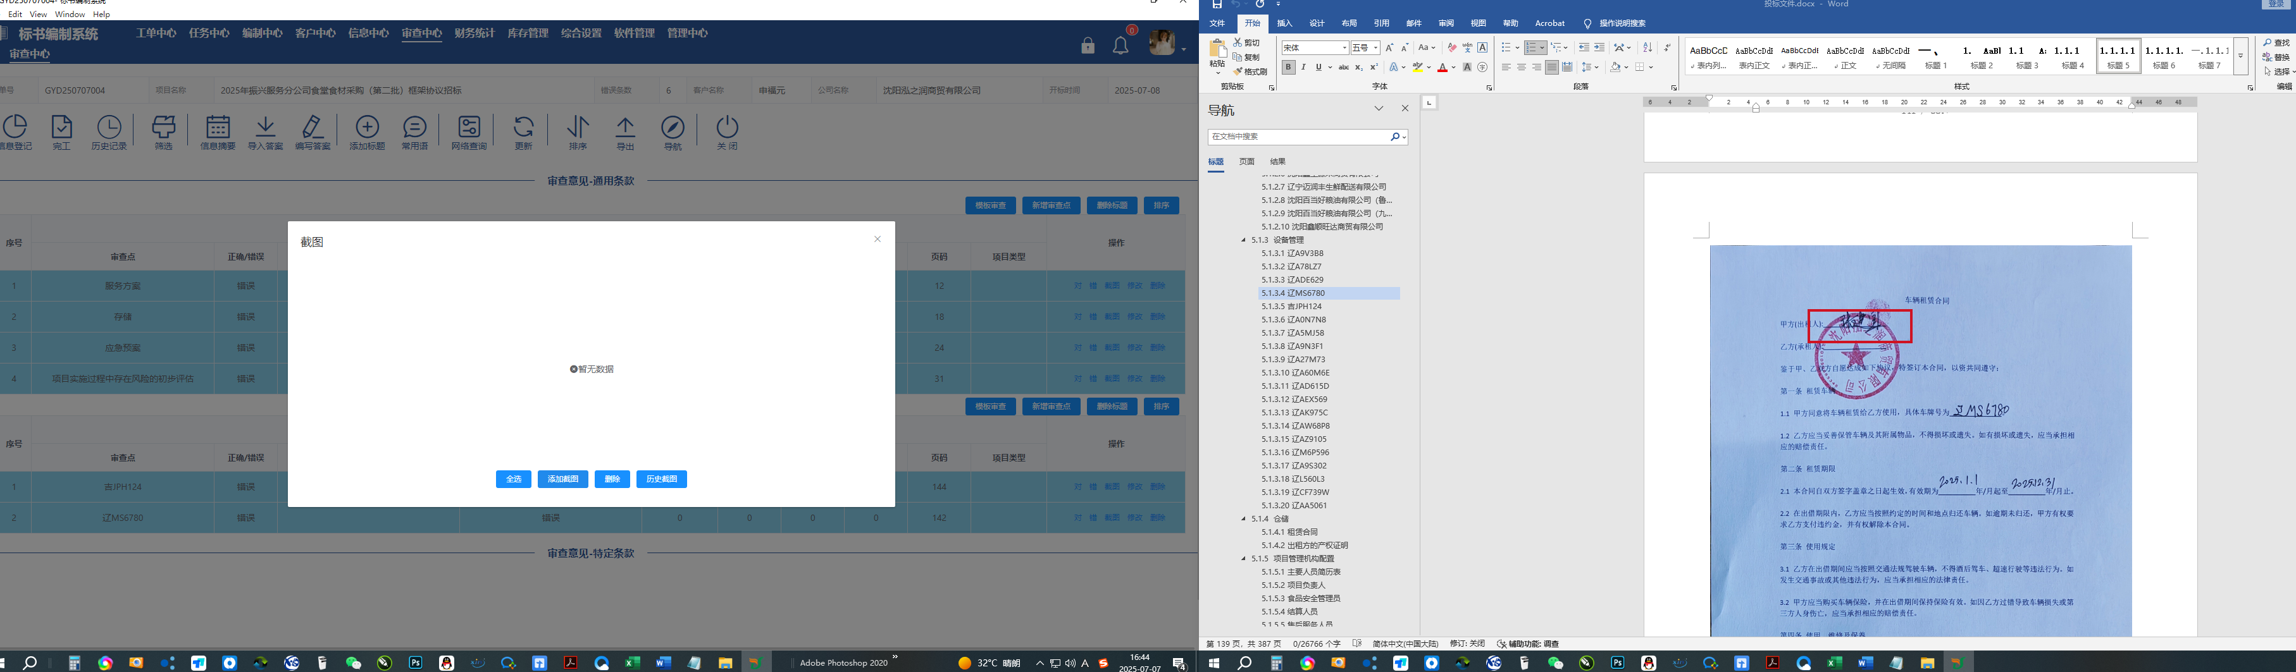
Task: Click the Format Painter (格式刷) in Word
Action: [x=1250, y=71]
